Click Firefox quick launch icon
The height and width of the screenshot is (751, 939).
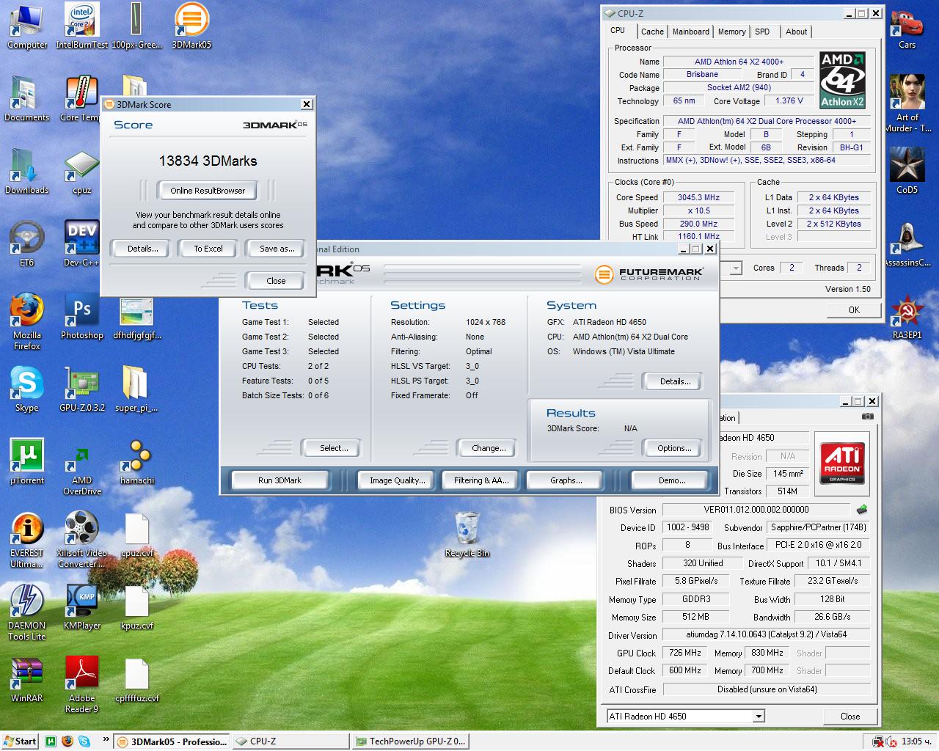point(67,741)
